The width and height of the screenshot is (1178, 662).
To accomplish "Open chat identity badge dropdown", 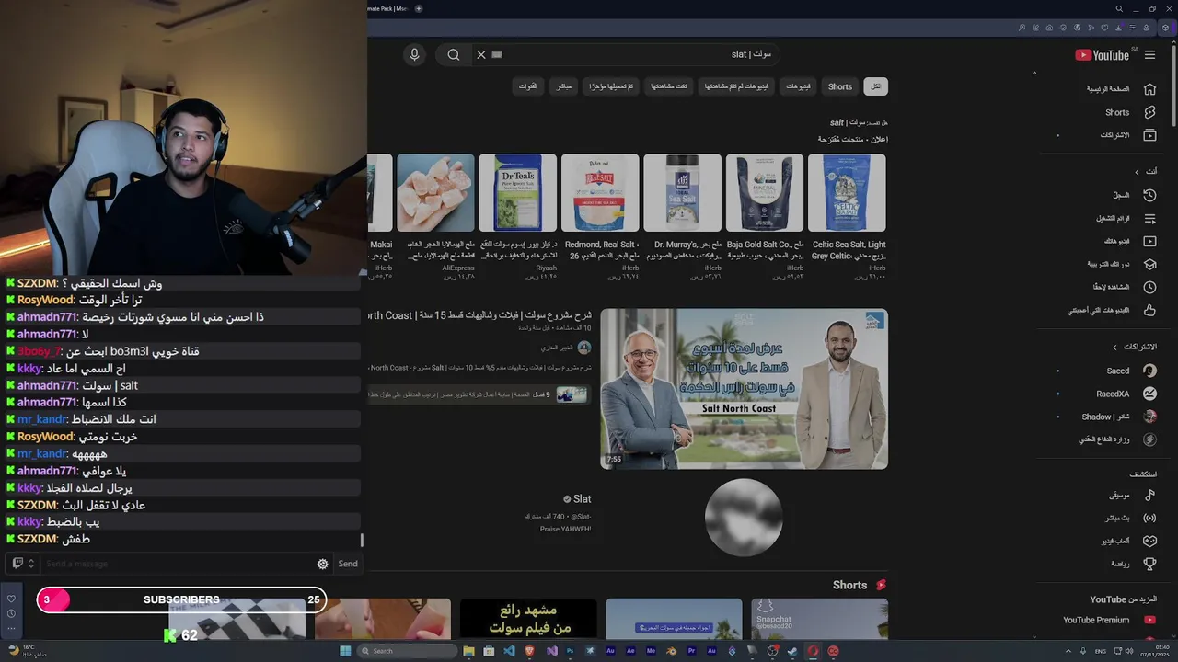I will pyautogui.click(x=24, y=564).
